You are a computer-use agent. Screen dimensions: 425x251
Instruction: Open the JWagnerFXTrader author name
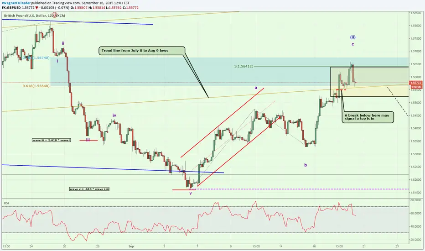16,3
